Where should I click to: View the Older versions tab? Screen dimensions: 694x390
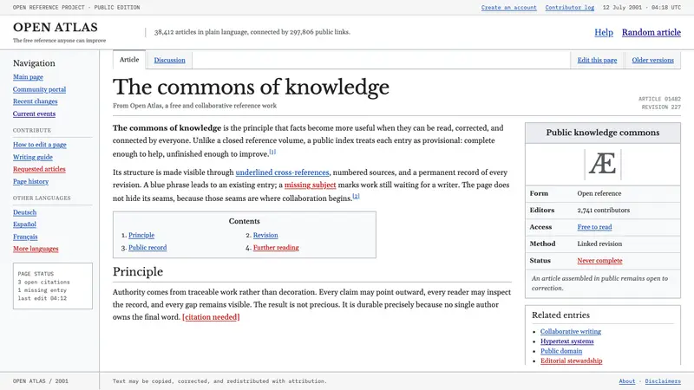coord(653,60)
